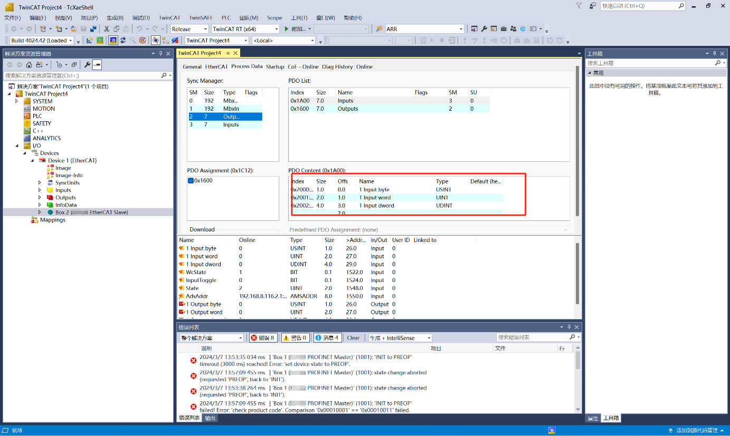This screenshot has width=730, height=436.
Task: Open the Command Window icon in toolbar
Action: click(x=533, y=29)
